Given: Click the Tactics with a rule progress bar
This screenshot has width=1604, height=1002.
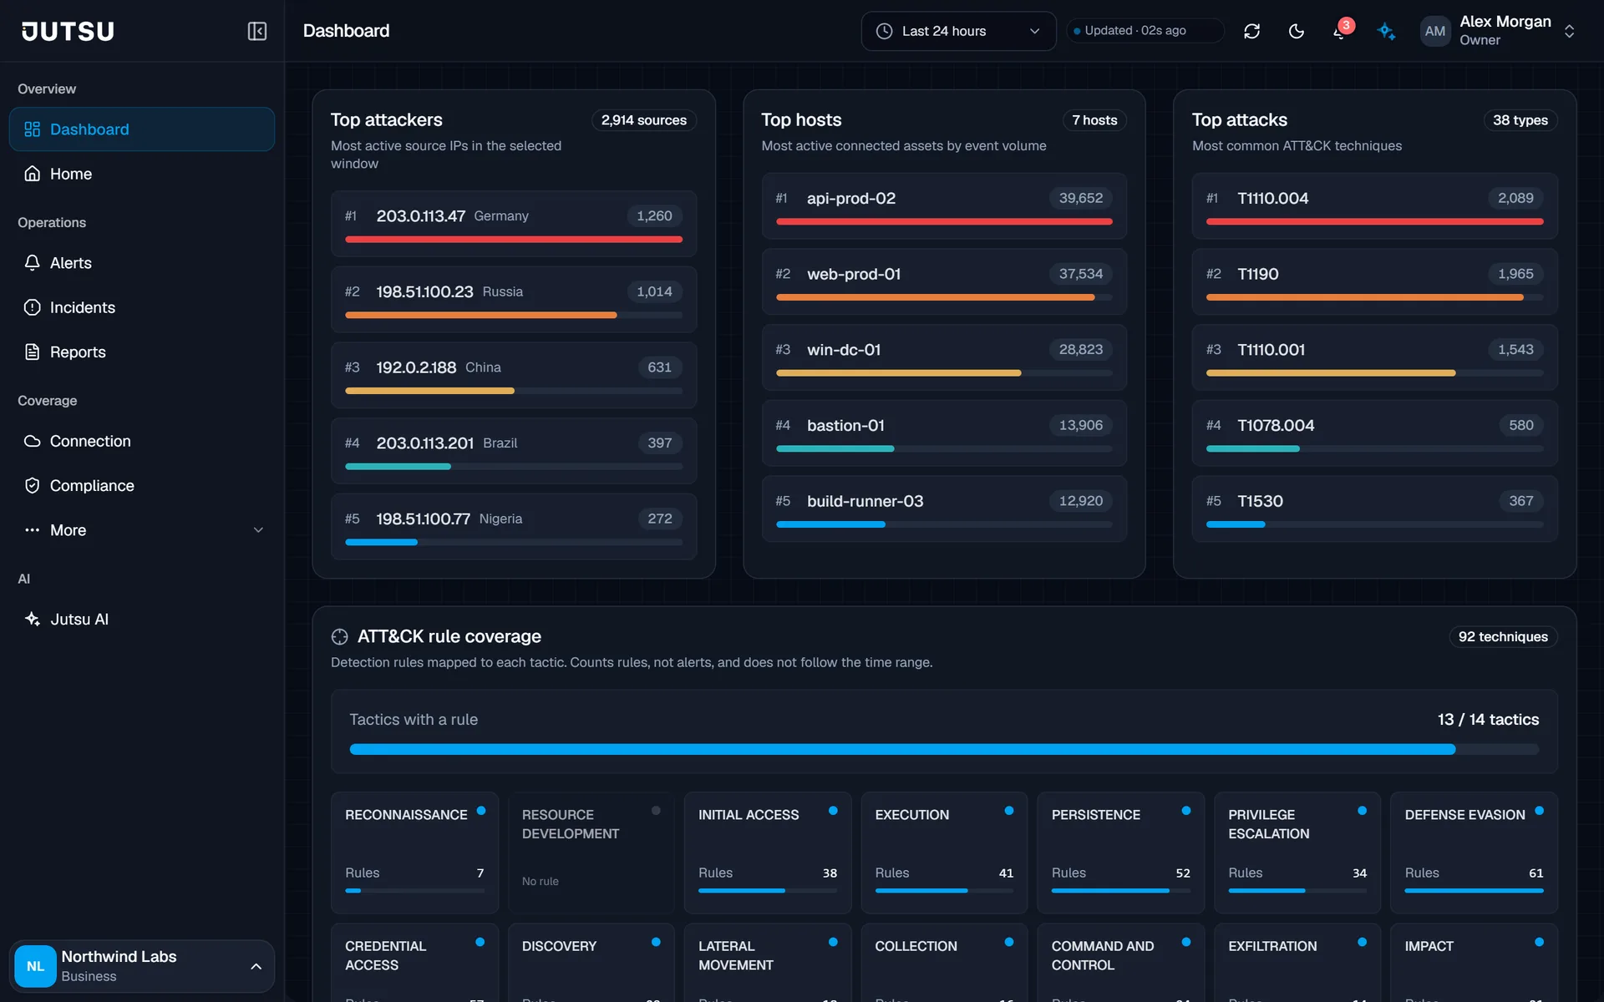Looking at the screenshot, I should pos(944,749).
